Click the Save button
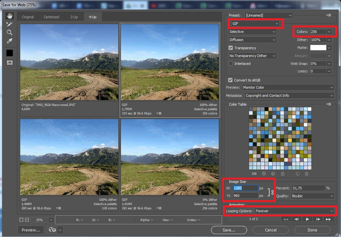Viewport: 341px width, 237px height. pos(229,230)
